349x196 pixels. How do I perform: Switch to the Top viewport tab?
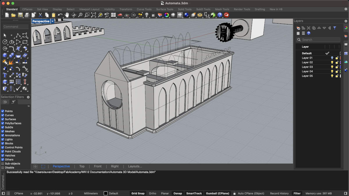tap(82, 166)
